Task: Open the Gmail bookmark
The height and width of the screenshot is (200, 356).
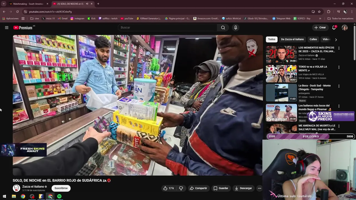Action: (63, 19)
